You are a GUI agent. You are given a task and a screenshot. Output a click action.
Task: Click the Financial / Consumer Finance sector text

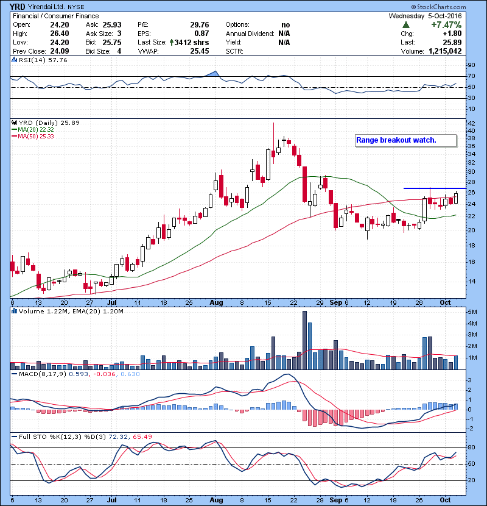click(x=56, y=16)
